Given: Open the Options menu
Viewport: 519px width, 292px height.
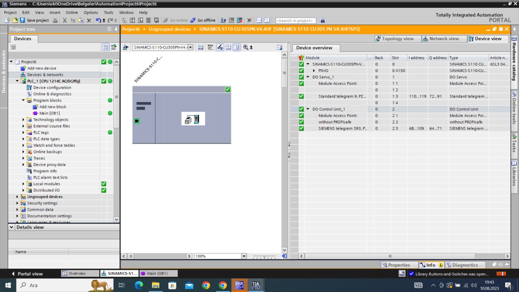Looking at the screenshot, I should click(91, 12).
